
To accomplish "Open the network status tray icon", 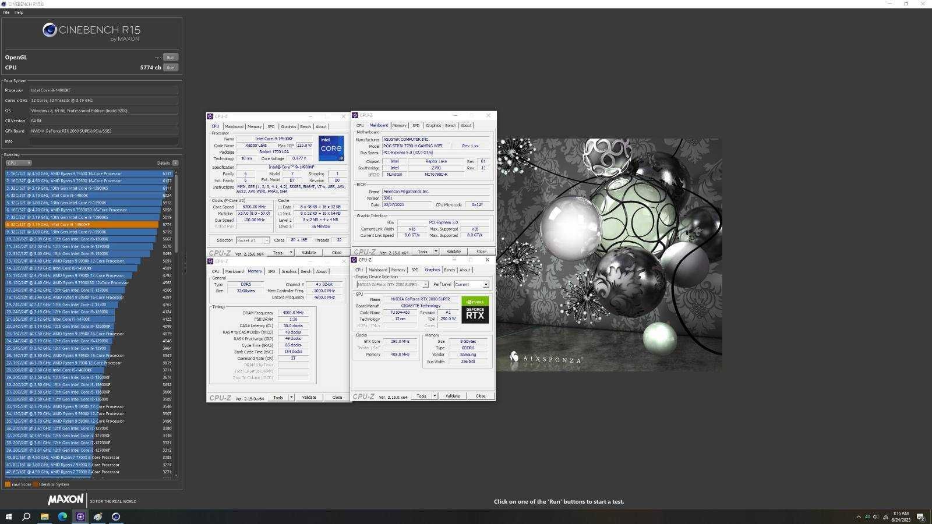I will (x=885, y=517).
